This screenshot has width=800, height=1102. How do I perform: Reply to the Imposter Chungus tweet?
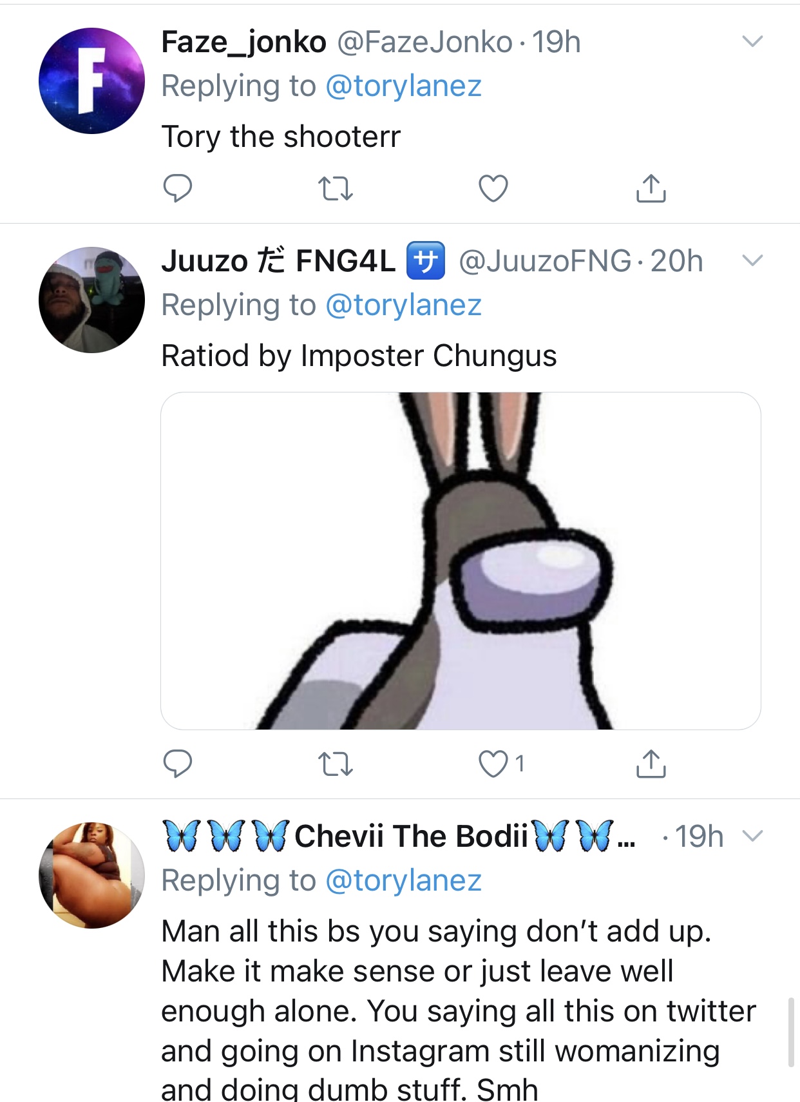pos(177,764)
